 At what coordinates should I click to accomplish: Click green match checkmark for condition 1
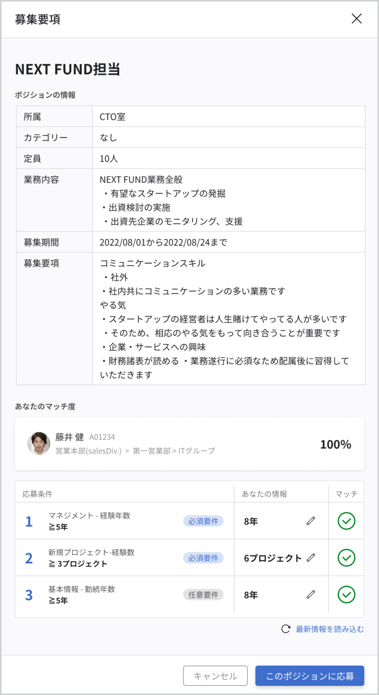(346, 521)
